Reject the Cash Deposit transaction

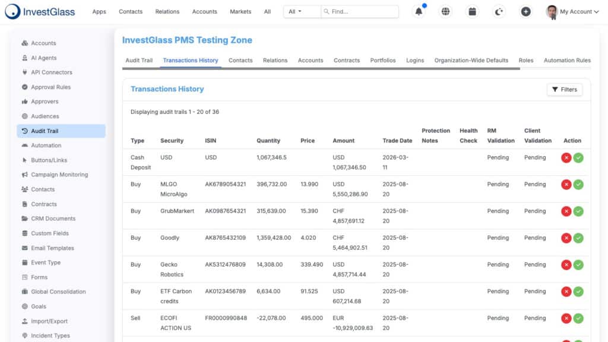[566, 158]
